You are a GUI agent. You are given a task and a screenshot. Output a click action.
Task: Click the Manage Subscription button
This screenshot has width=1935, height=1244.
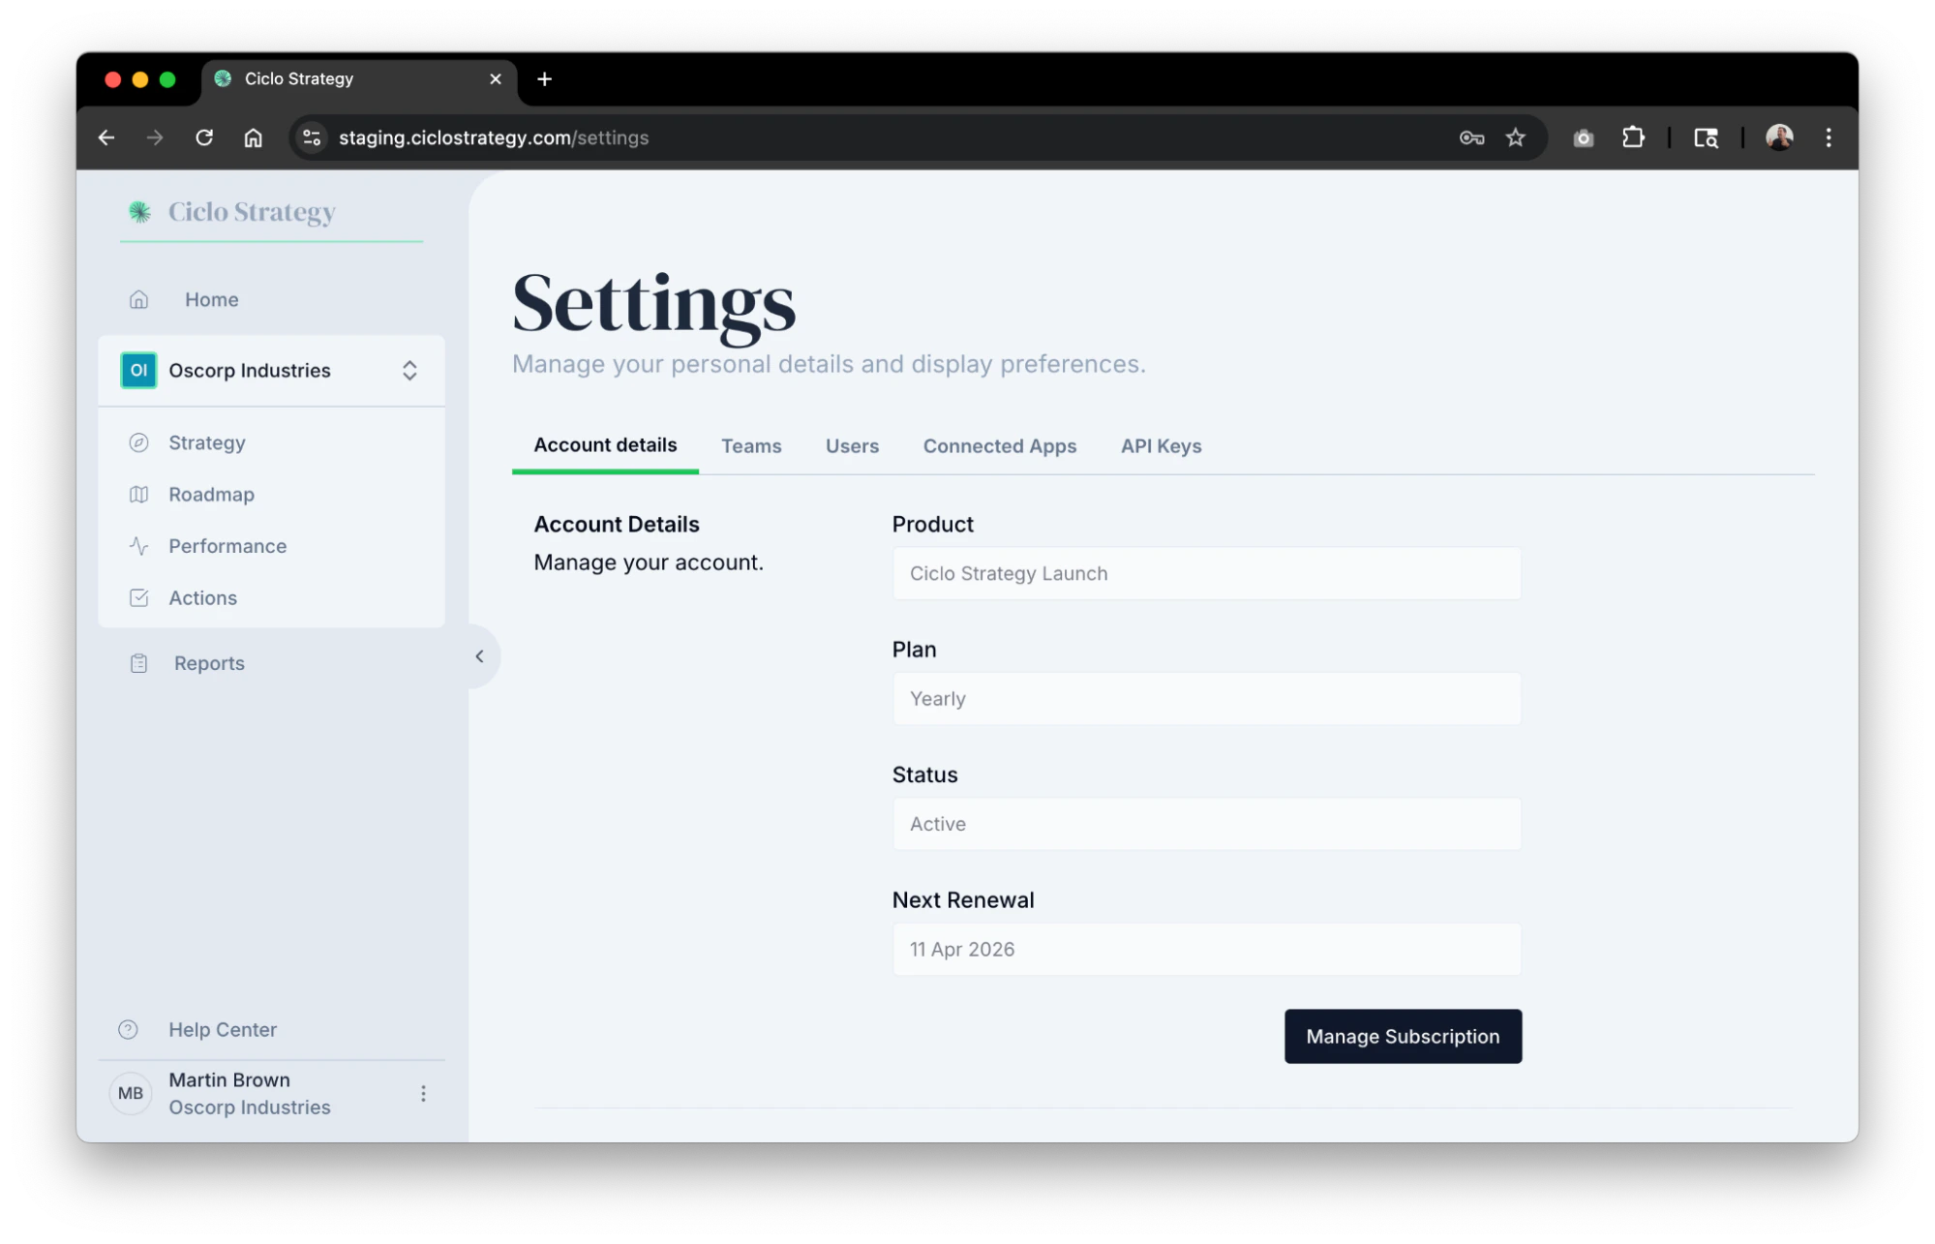point(1403,1037)
